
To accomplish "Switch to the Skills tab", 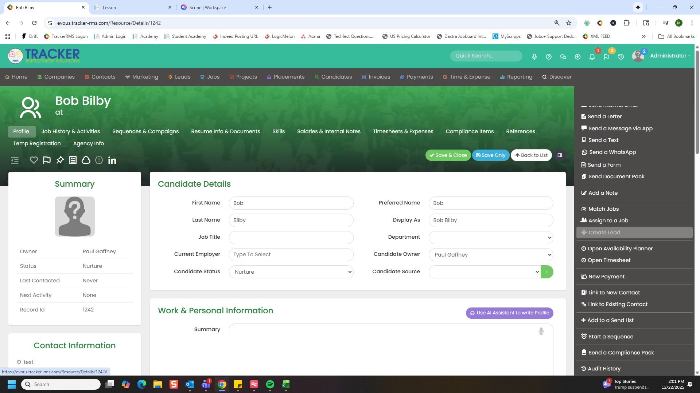I will pos(278,131).
